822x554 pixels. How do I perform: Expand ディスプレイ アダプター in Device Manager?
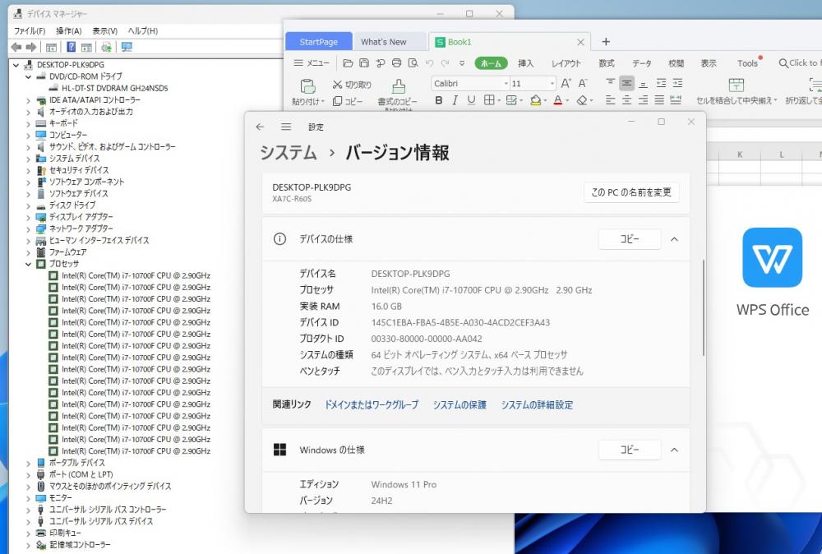click(x=28, y=217)
